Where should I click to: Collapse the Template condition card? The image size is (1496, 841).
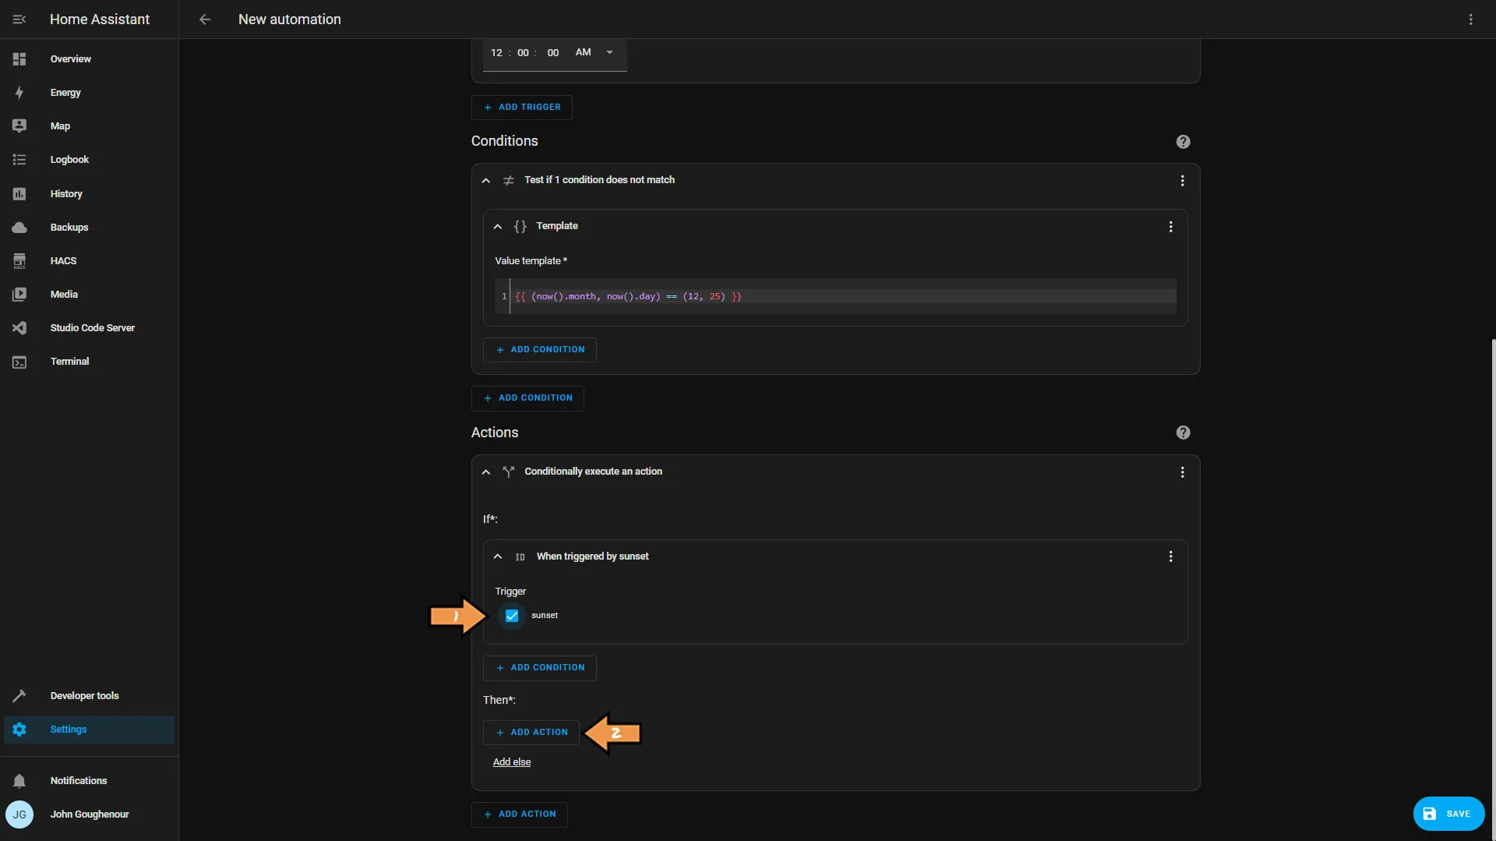click(x=498, y=227)
